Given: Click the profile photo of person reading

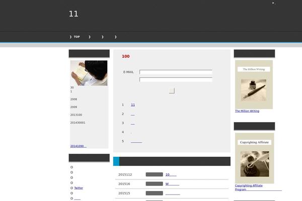Looking at the screenshot, I should (x=89, y=73).
